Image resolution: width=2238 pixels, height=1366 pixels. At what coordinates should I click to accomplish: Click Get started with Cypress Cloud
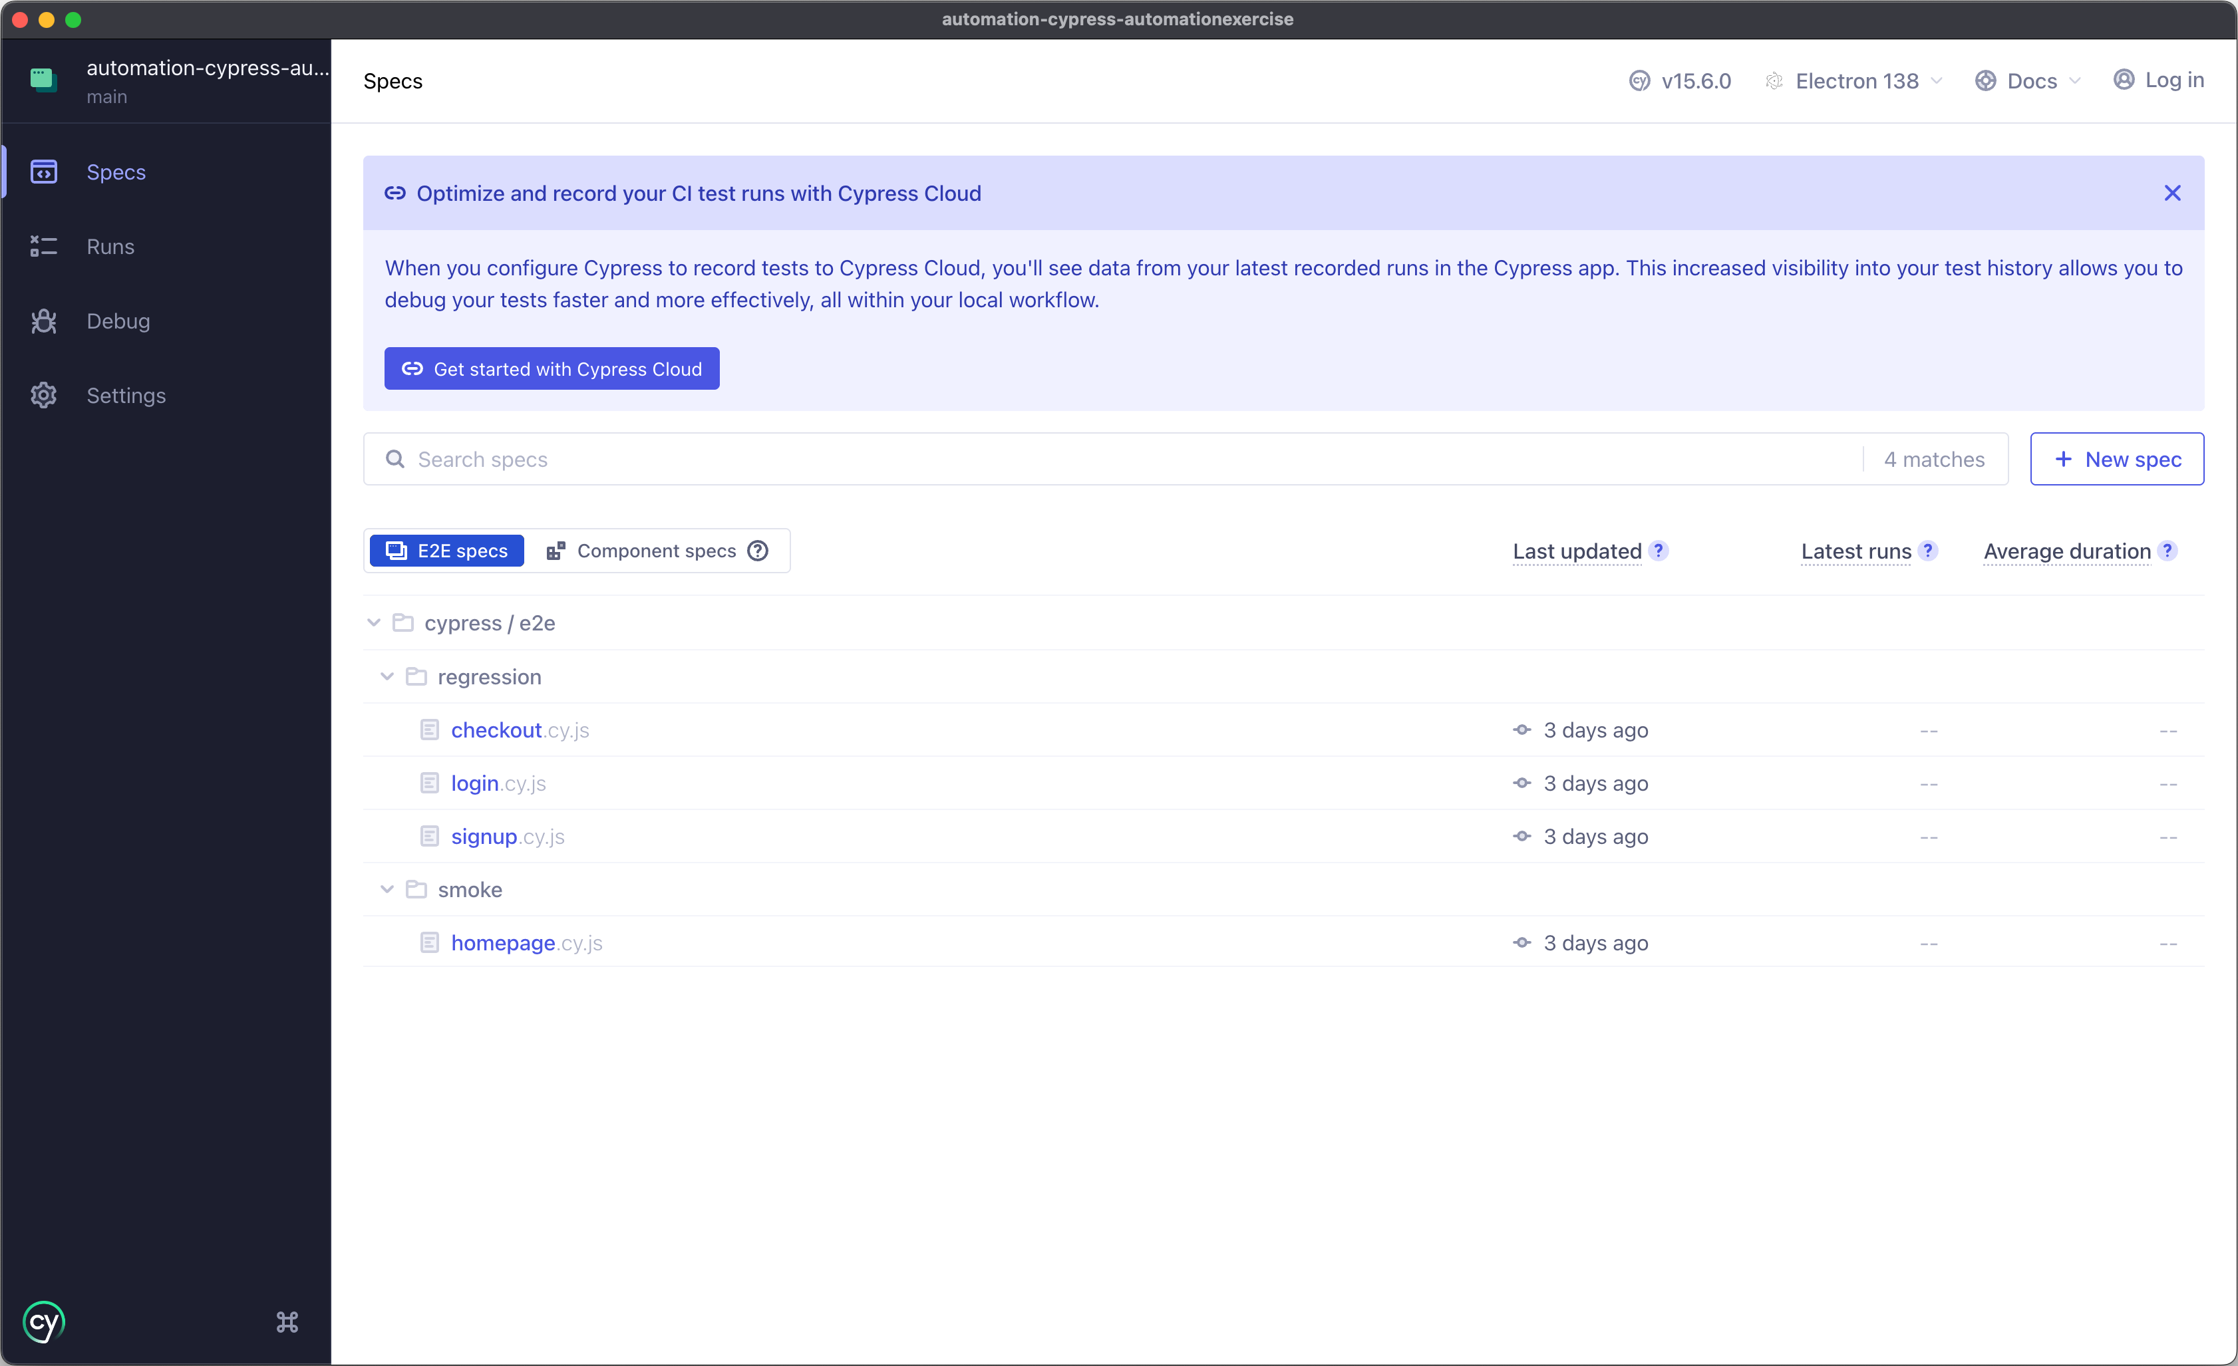[552, 368]
